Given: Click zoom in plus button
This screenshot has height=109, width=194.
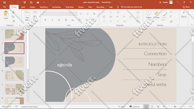Looking at the screenshot, I should [x=185, y=106].
